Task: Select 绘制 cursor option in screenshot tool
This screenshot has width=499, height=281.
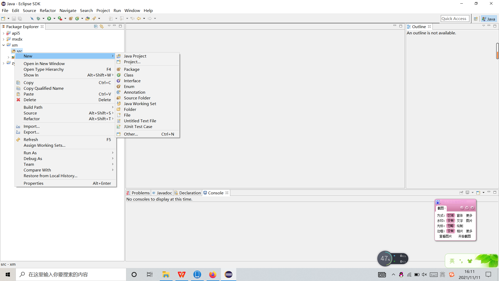Action: 460,226
